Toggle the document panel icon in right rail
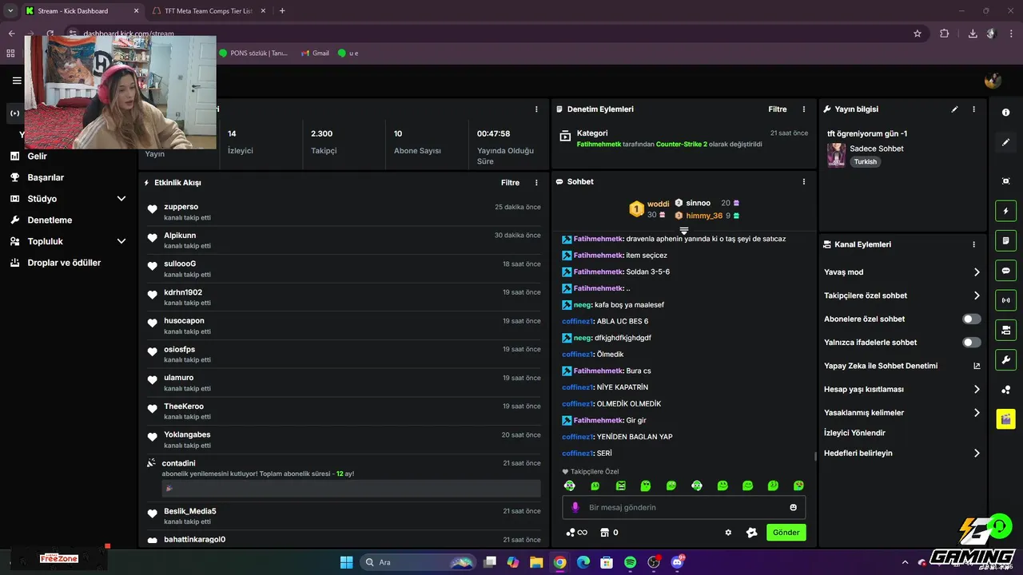The width and height of the screenshot is (1023, 575). pyautogui.click(x=1005, y=240)
